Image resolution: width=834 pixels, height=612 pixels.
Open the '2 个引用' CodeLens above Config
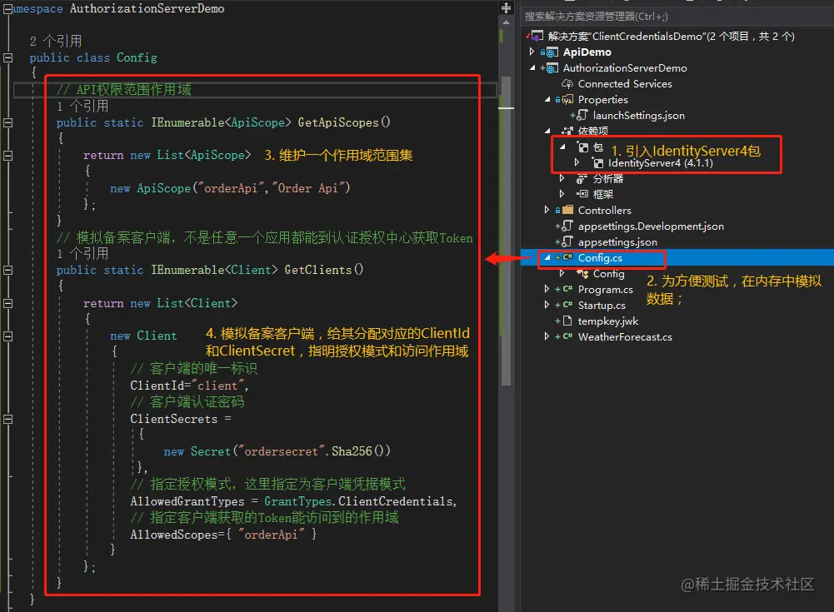click(56, 41)
